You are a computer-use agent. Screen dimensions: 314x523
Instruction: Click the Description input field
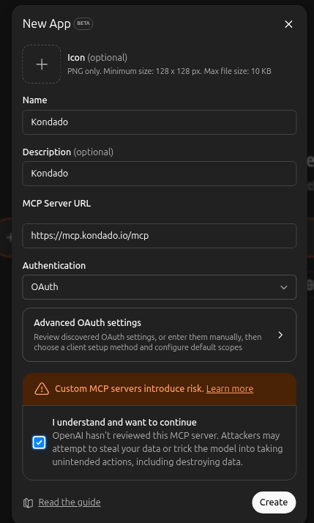click(160, 174)
